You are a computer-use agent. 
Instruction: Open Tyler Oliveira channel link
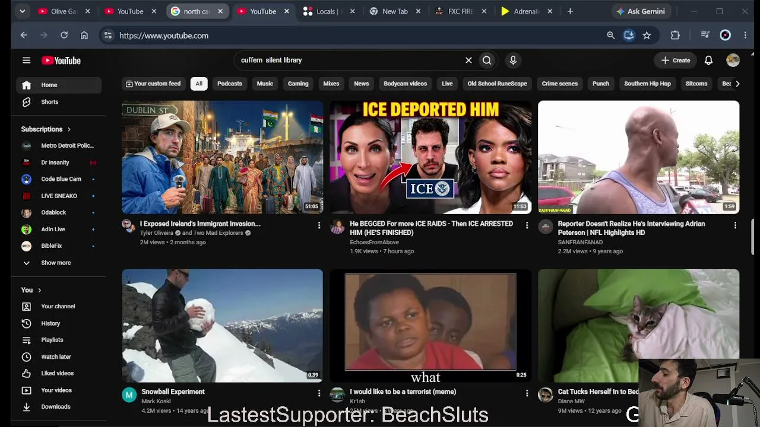pos(157,233)
